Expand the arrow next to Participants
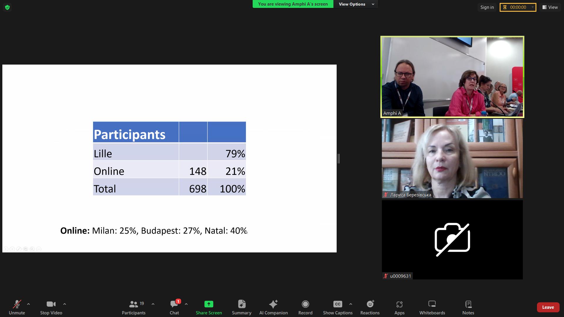The image size is (564, 317). (x=153, y=304)
